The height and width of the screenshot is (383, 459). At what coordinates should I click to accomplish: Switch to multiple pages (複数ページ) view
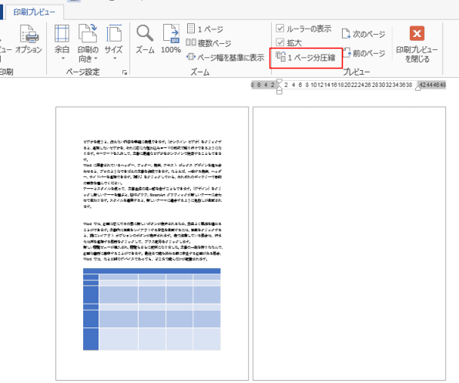click(209, 43)
